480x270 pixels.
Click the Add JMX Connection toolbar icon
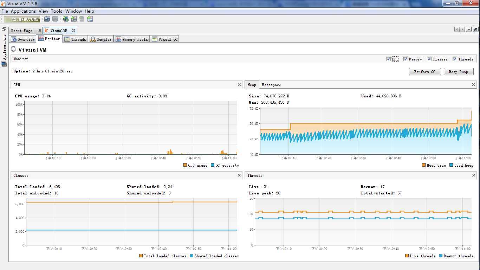74,19
